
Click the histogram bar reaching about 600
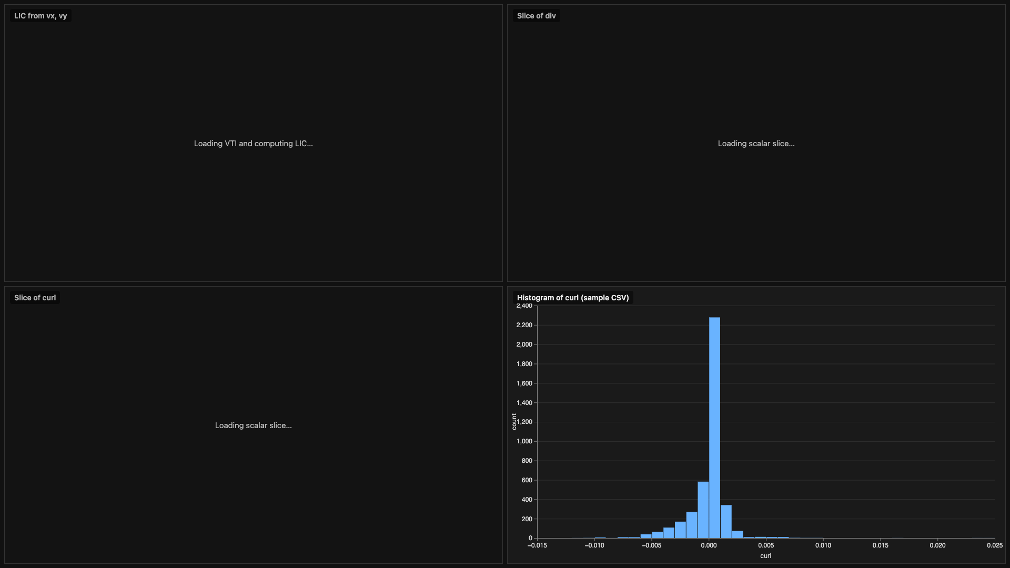coord(703,510)
